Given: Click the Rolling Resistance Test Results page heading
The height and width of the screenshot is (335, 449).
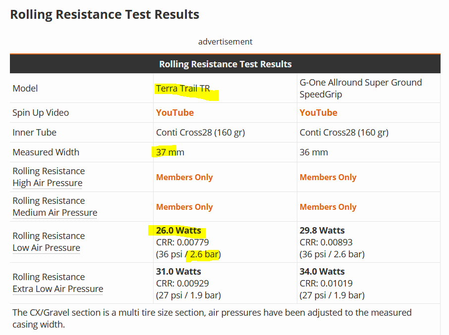Looking at the screenshot, I should coord(105,14).
